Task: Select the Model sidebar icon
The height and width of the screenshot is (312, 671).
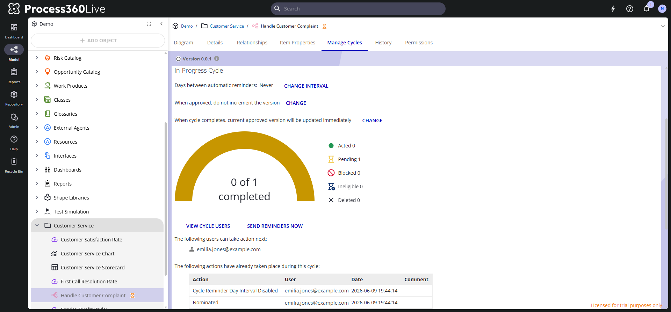Action: [14, 50]
